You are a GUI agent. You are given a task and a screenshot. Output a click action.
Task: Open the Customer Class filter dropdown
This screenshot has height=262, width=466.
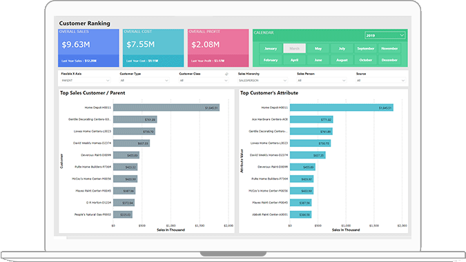pos(204,81)
